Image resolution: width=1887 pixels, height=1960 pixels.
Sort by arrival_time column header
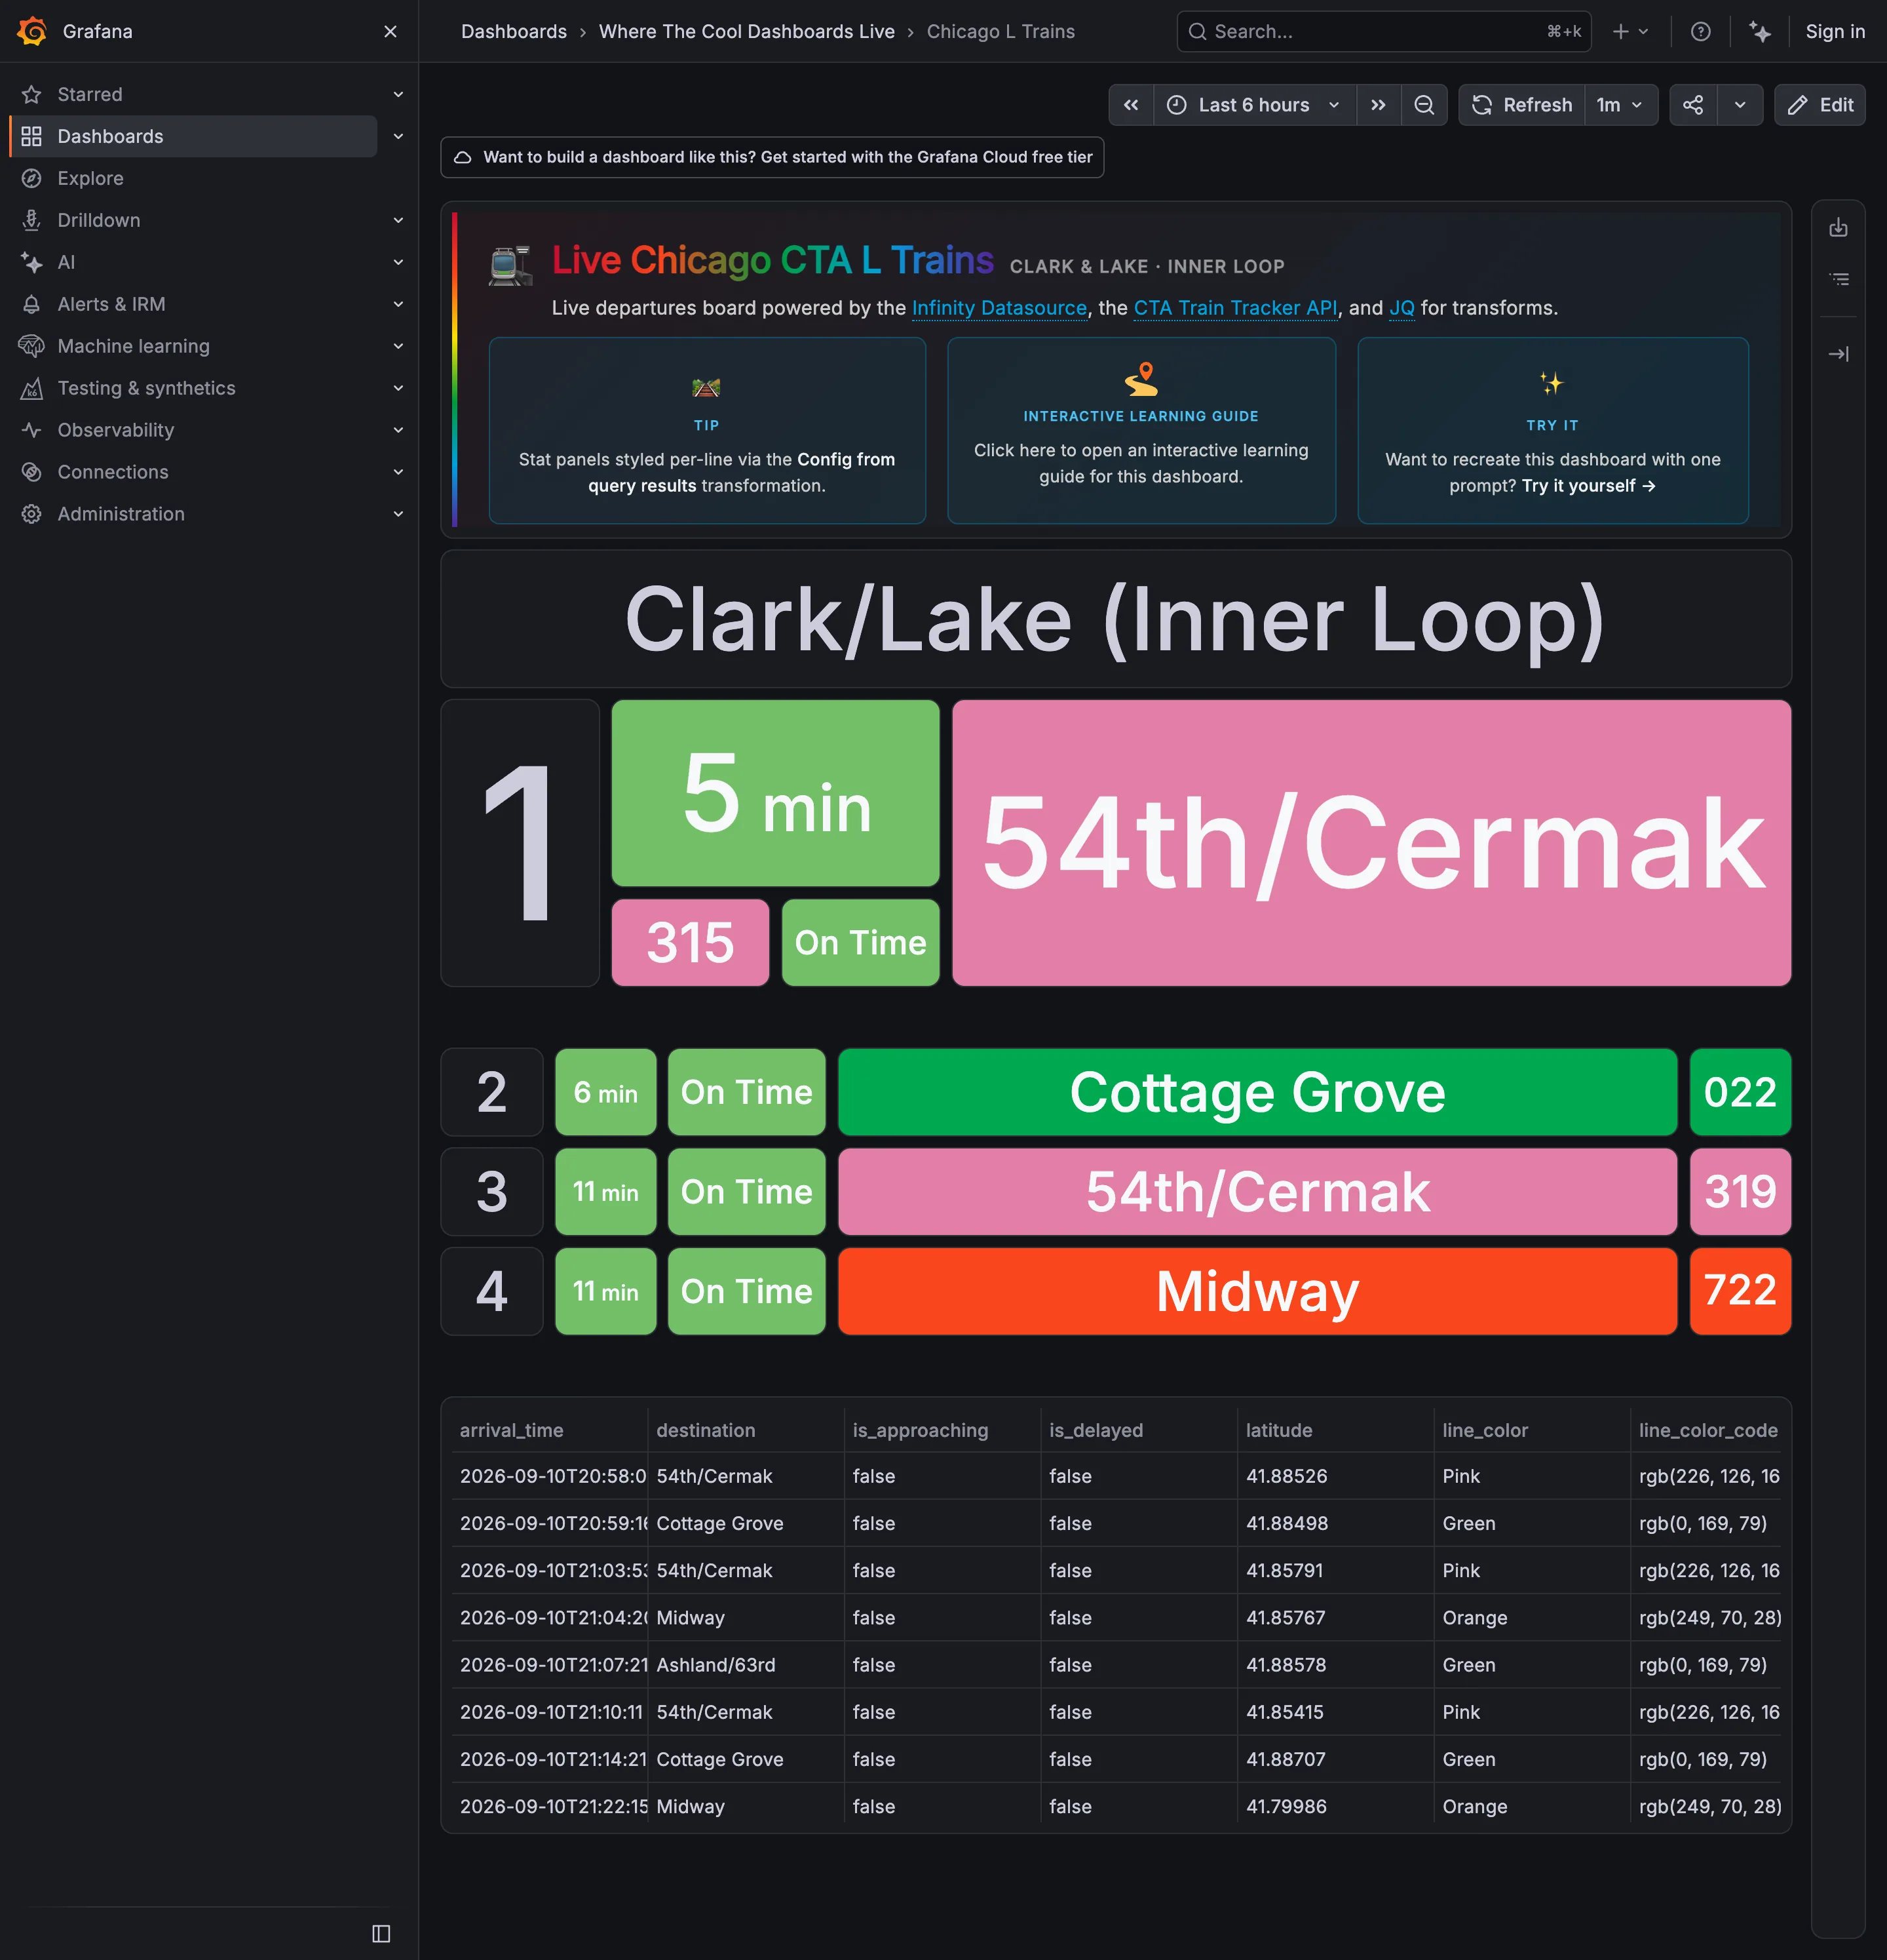click(x=512, y=1430)
